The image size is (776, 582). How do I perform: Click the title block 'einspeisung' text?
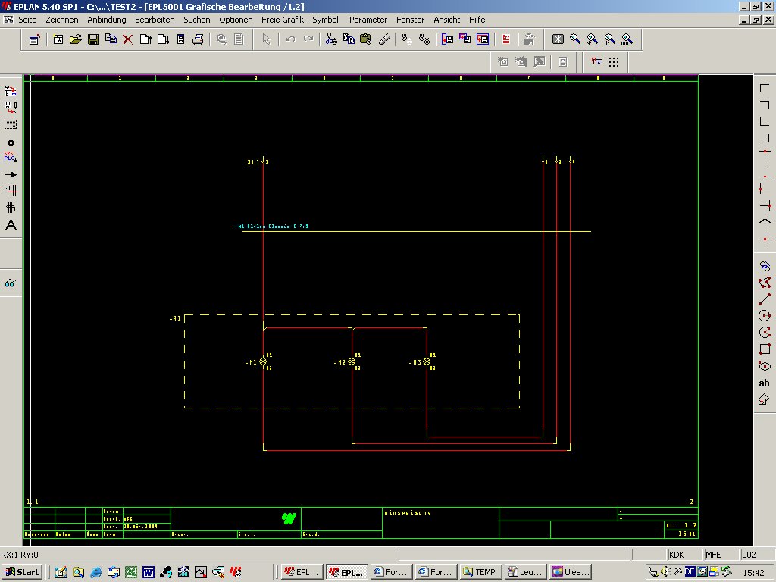click(x=408, y=513)
